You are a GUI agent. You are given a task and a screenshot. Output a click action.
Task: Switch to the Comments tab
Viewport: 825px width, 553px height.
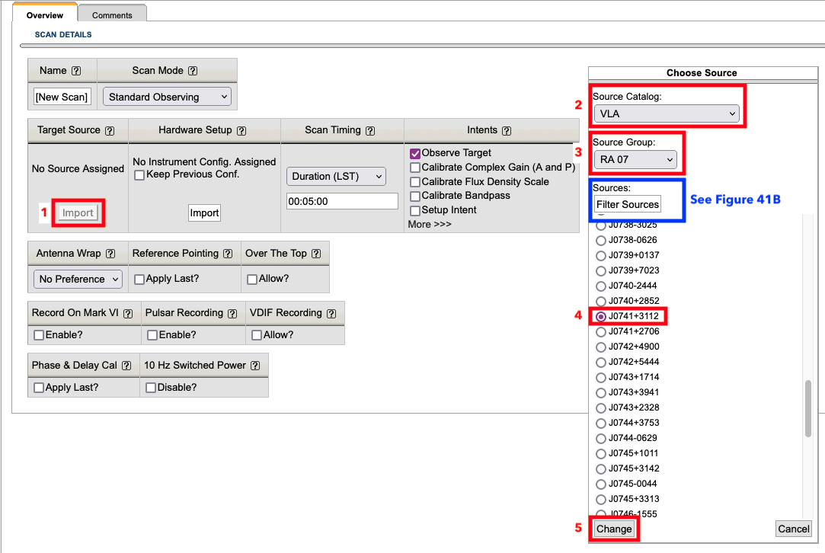(112, 14)
